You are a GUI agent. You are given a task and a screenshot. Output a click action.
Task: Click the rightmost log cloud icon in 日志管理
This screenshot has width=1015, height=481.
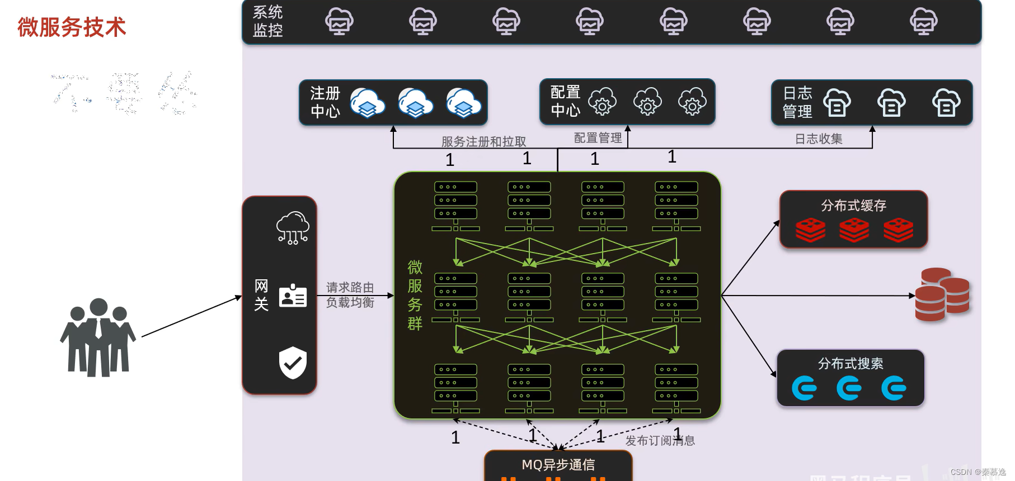coord(946,102)
